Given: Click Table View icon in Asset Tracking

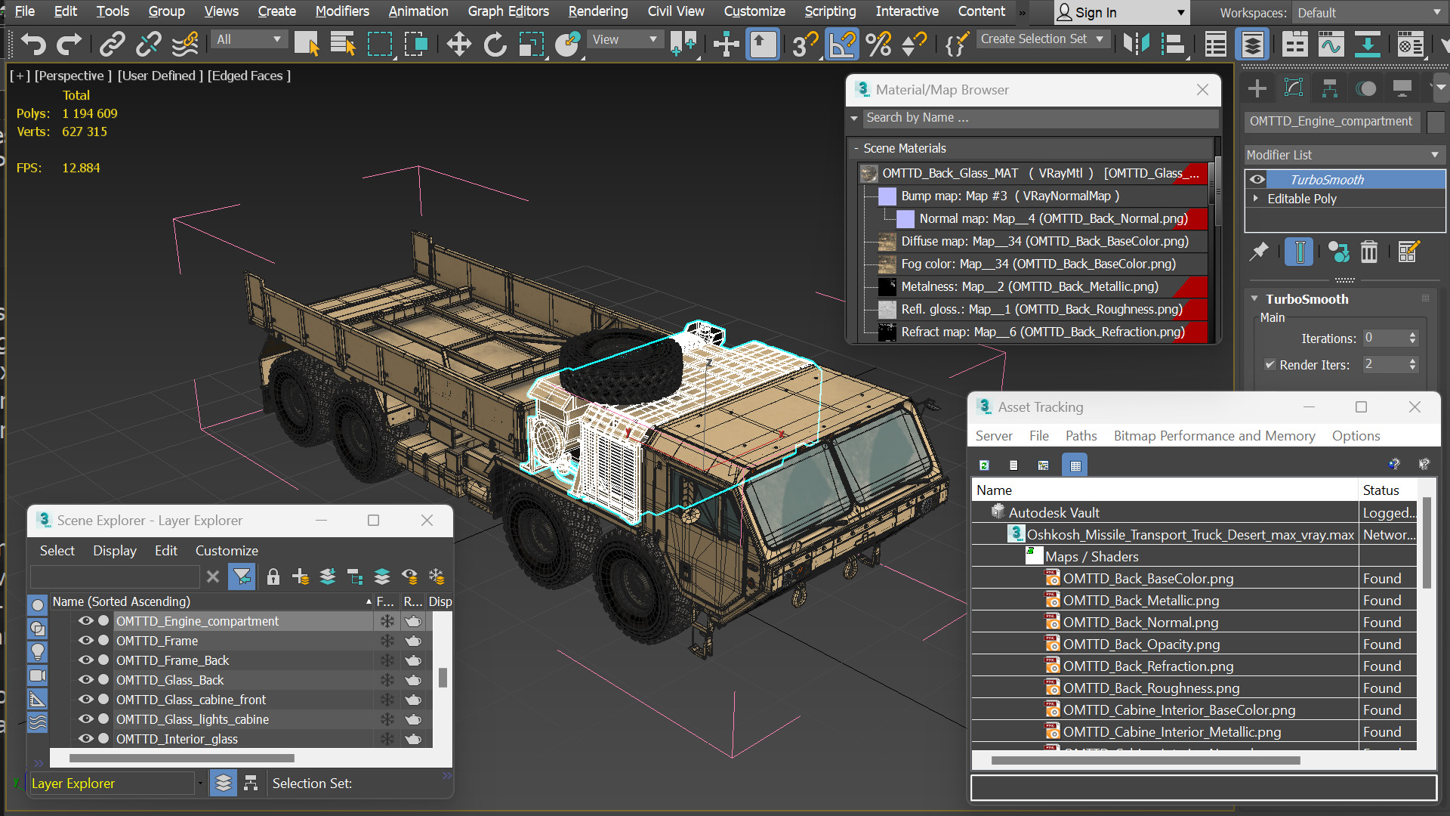Looking at the screenshot, I should tap(1075, 465).
